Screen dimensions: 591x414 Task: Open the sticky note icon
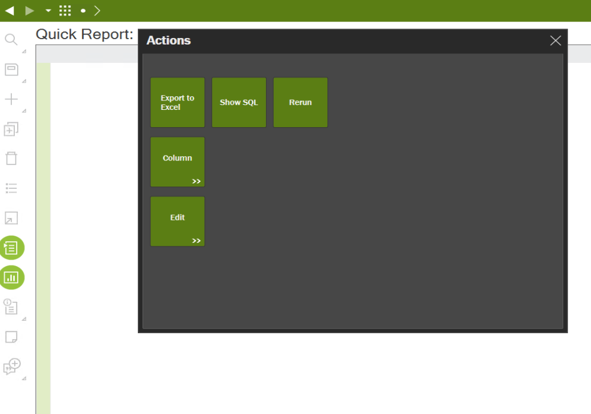pos(11,337)
